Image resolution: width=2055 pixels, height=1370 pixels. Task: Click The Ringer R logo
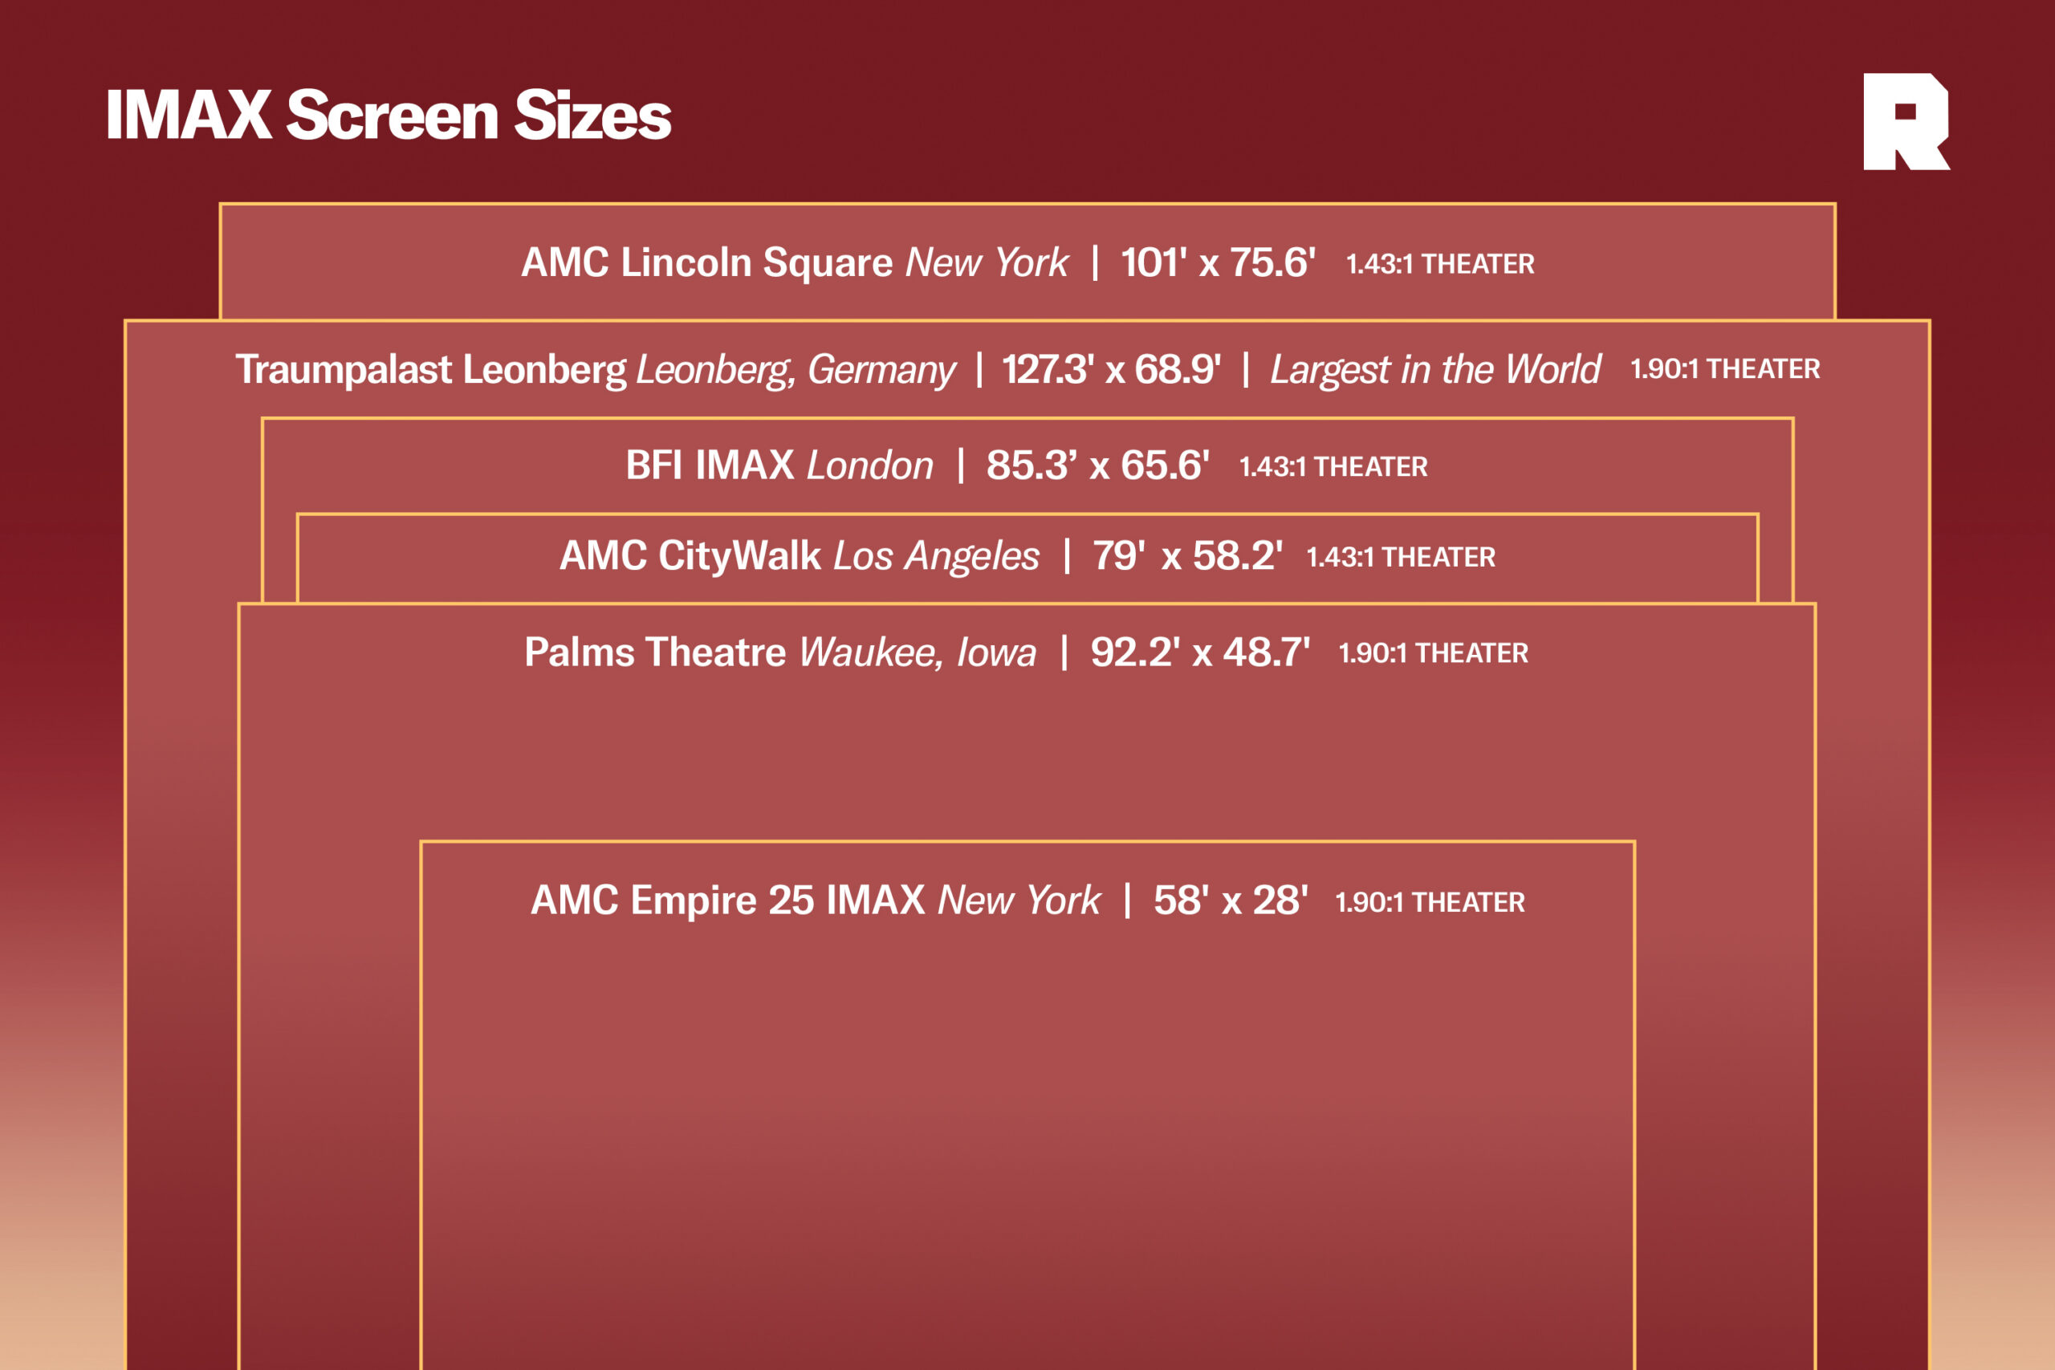pyautogui.click(x=1906, y=121)
